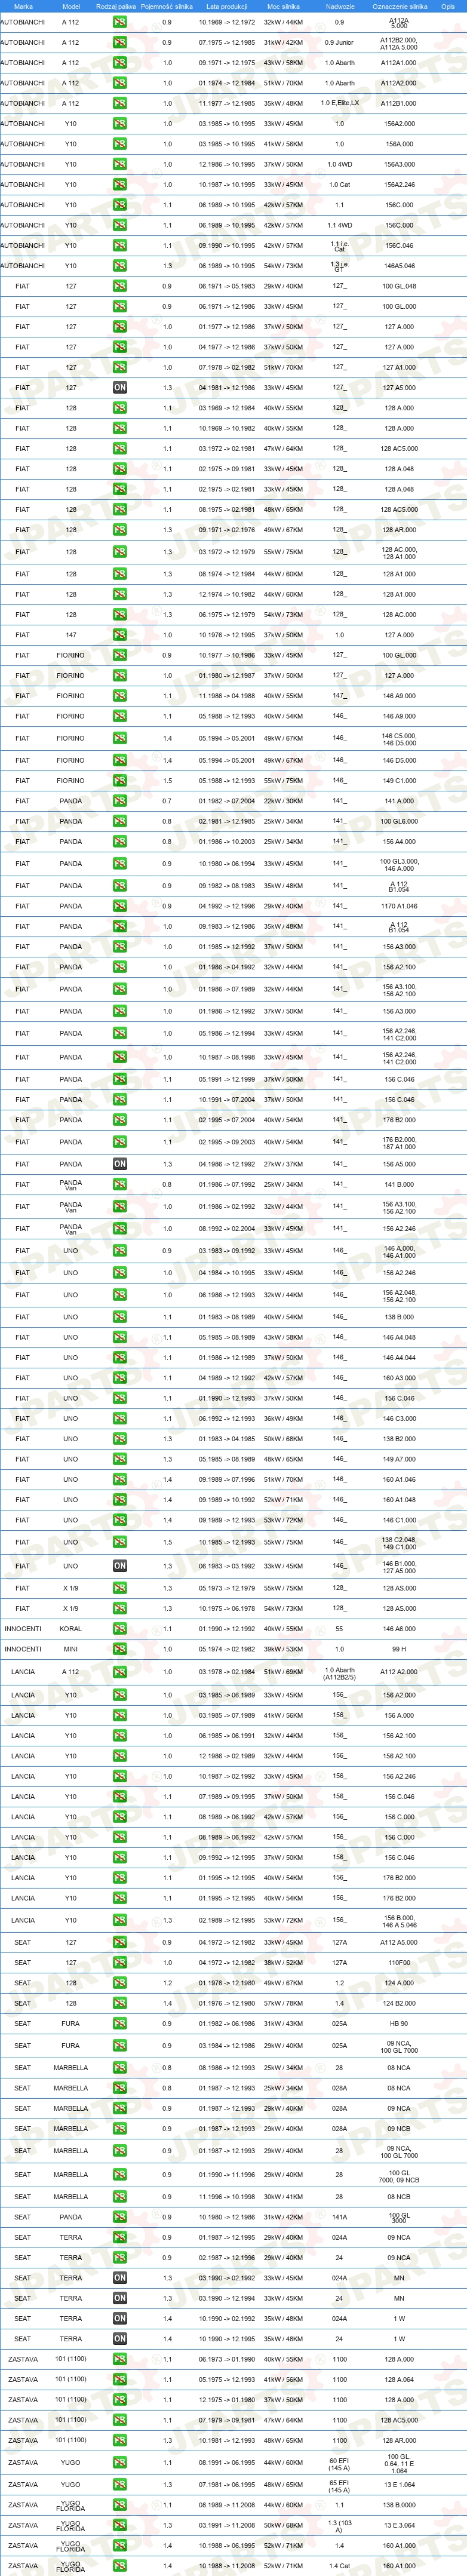Click engine code '146 A6.000'
The image size is (467, 2576).
pos(399,1629)
